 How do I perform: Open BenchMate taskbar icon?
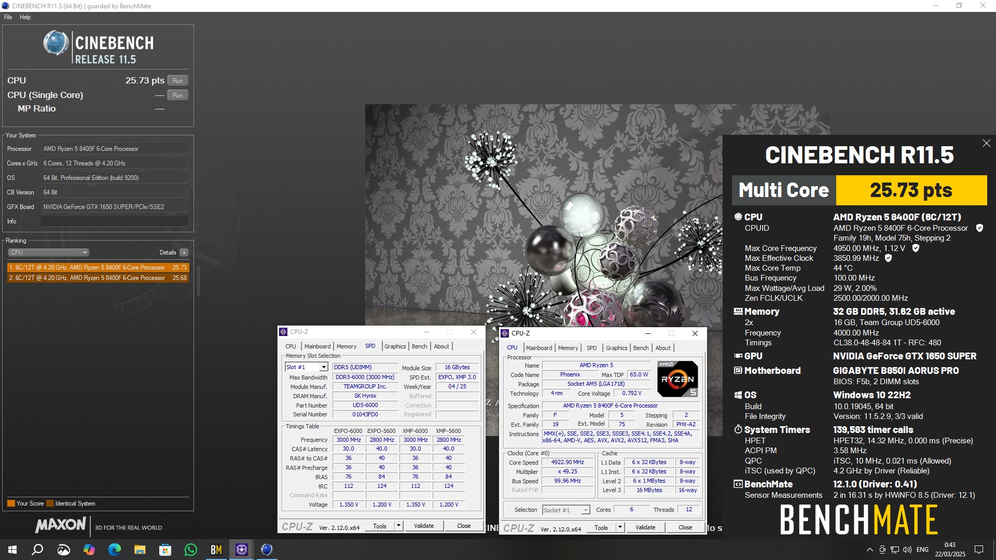pyautogui.click(x=216, y=550)
